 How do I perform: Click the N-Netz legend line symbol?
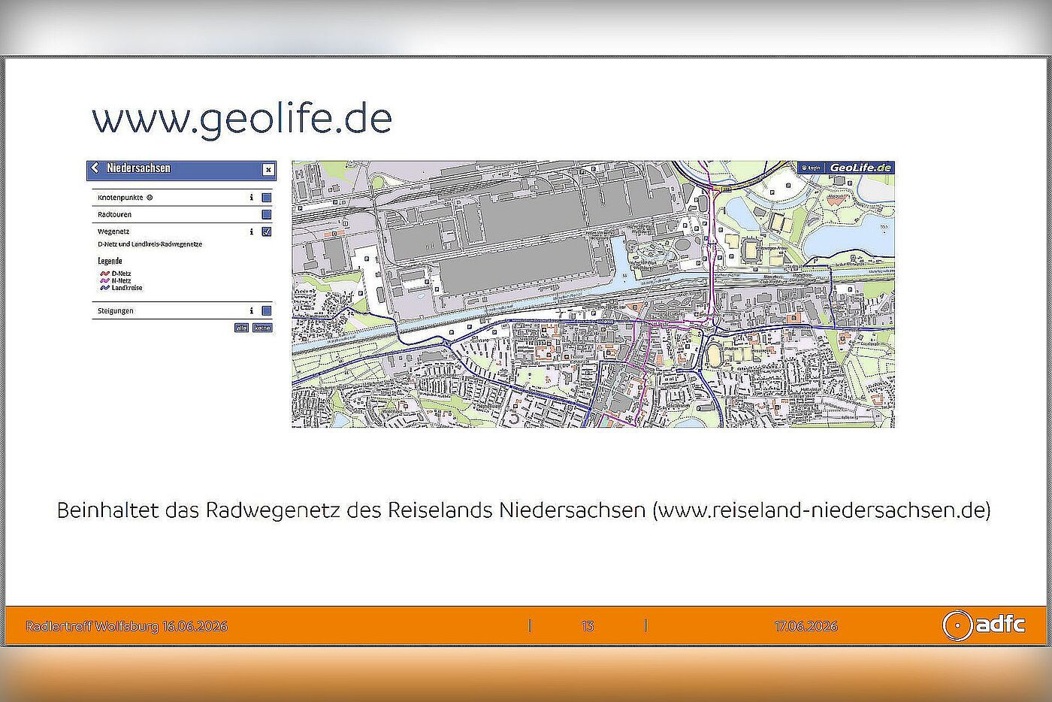tap(104, 280)
